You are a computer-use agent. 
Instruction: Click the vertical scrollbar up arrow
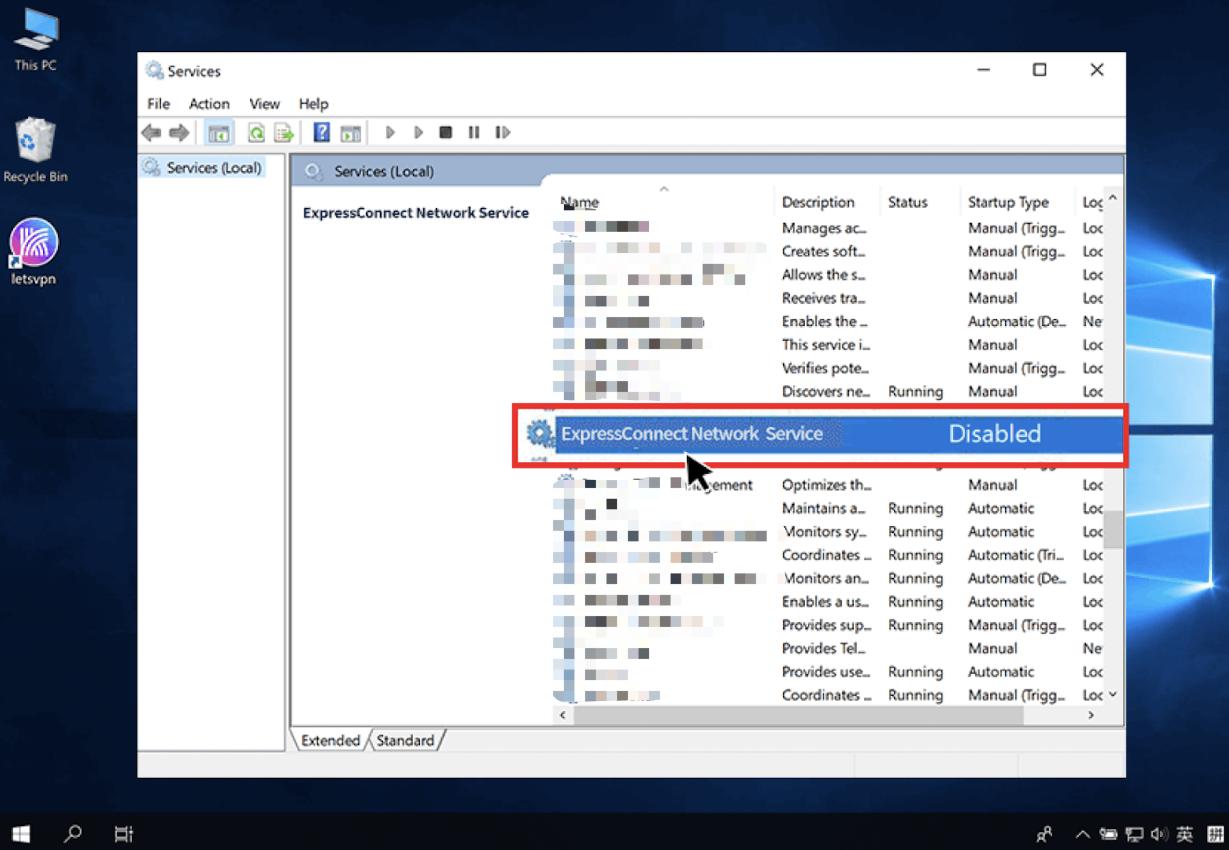[1113, 198]
